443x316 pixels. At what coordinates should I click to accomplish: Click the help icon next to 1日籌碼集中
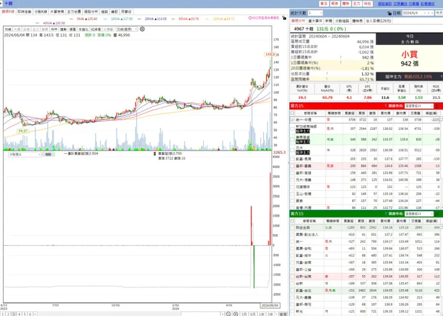341,57
